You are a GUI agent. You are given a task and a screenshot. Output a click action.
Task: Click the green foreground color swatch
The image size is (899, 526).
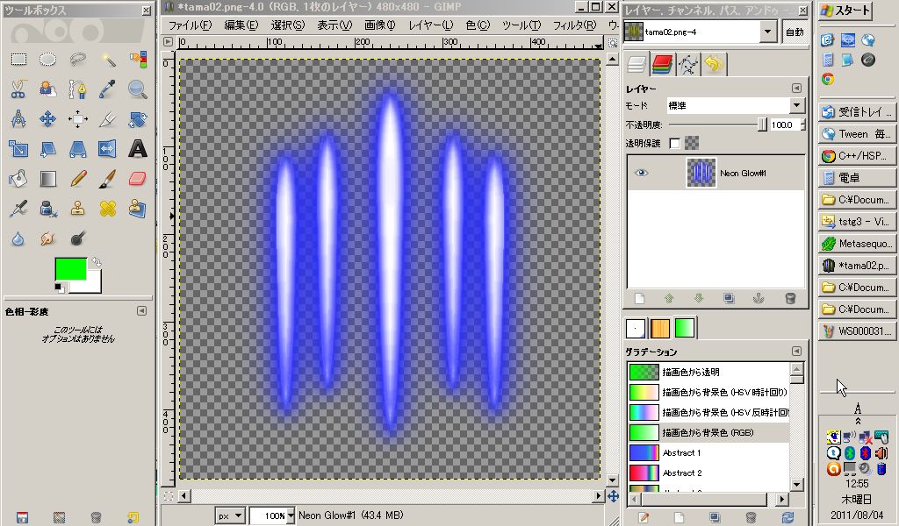click(x=70, y=268)
